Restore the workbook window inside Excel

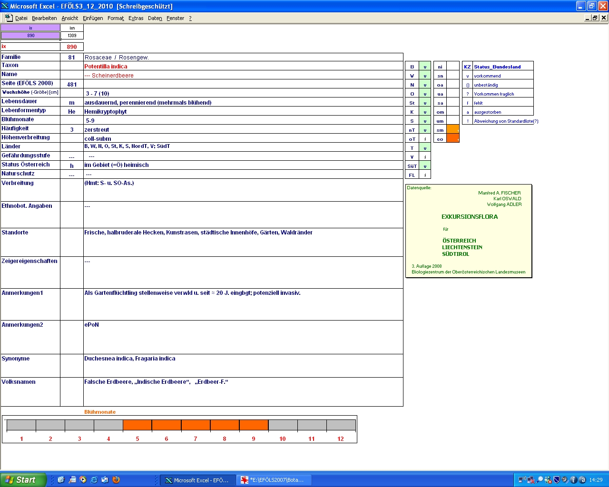pyautogui.click(x=595, y=18)
